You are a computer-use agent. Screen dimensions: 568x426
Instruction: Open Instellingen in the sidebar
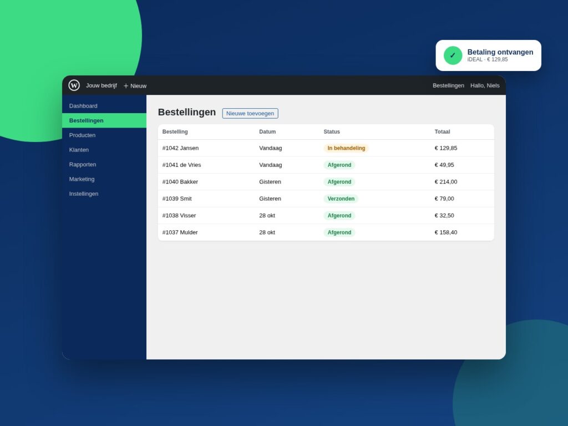point(104,194)
